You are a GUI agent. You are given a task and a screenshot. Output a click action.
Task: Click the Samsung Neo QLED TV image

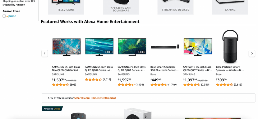[x=67, y=47]
